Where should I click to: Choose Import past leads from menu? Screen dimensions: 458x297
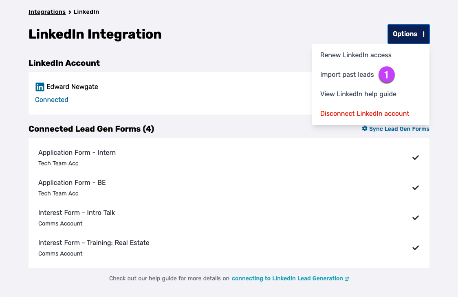coord(347,74)
